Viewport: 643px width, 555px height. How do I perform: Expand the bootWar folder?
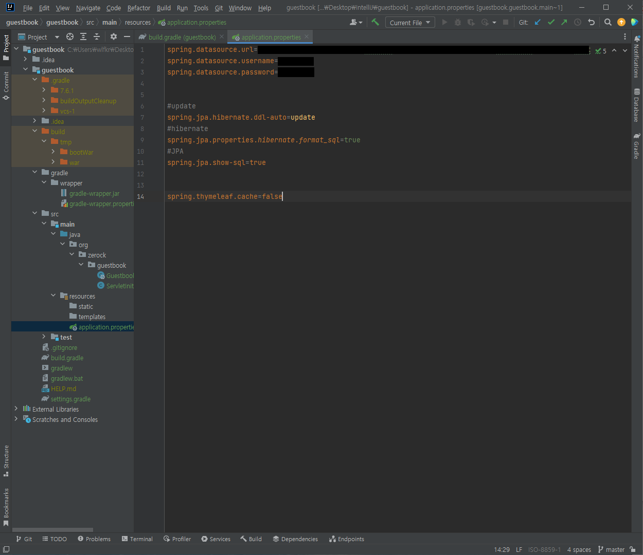(x=53, y=152)
